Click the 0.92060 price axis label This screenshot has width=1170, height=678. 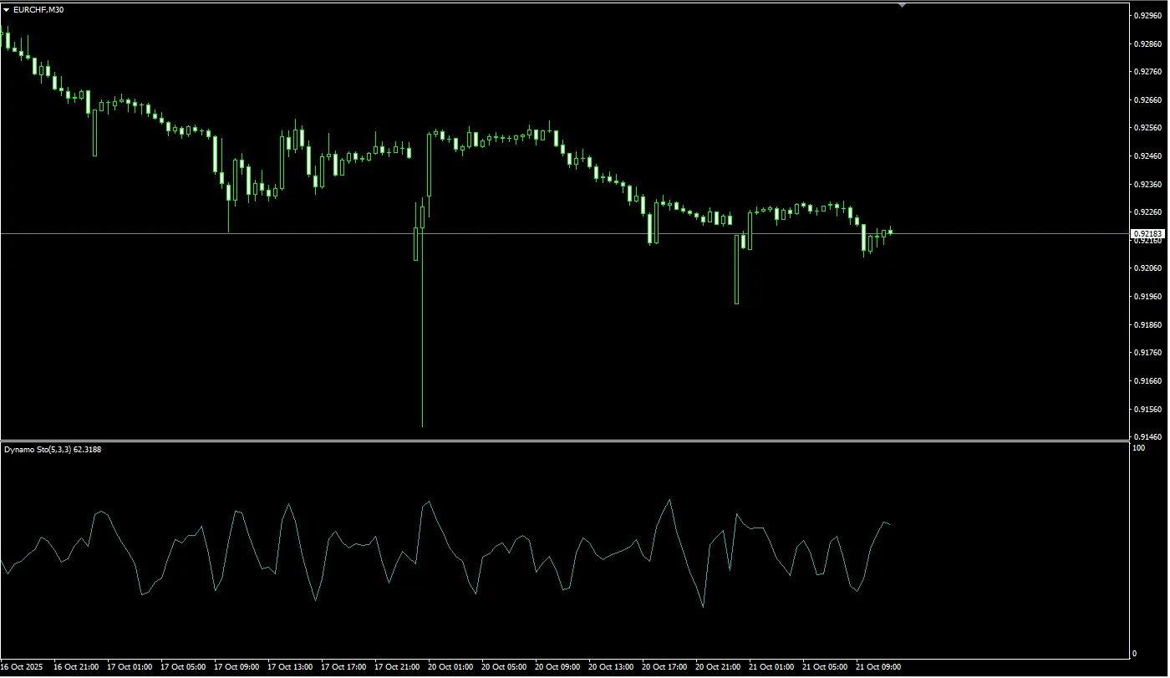coord(1147,268)
